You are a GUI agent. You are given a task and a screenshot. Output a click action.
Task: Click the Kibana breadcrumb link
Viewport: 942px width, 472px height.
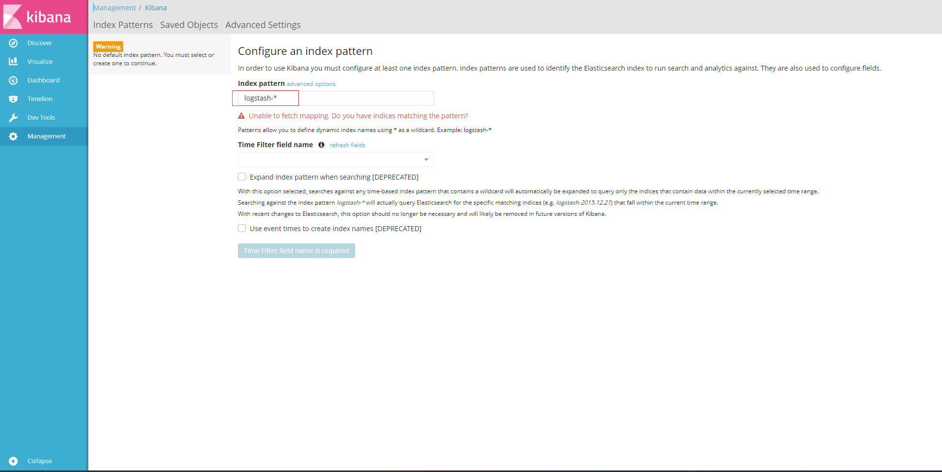tap(156, 8)
